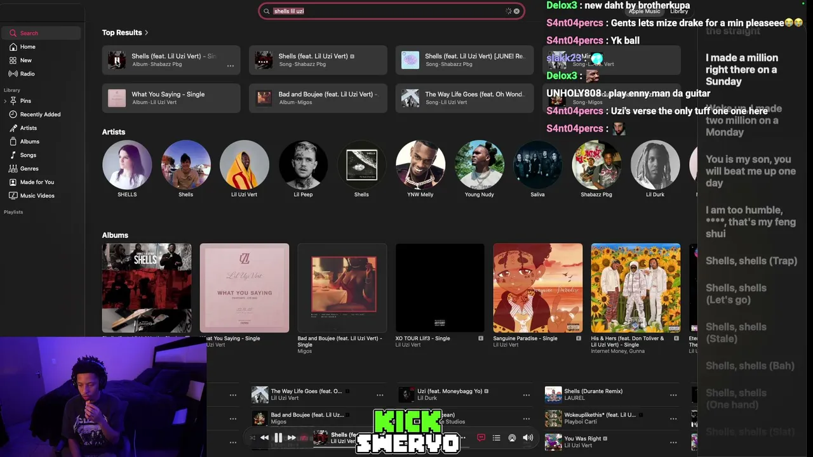Screen dimensions: 813x457
Task: Open the Shells (feat. Lil Uzi Vert) song result
Action: pyautogui.click(x=318, y=60)
